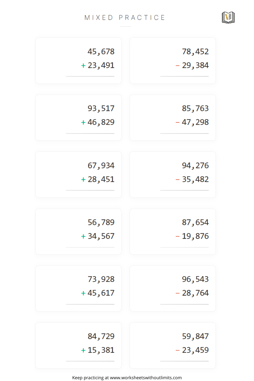Click the open book logo icon

coord(228,18)
